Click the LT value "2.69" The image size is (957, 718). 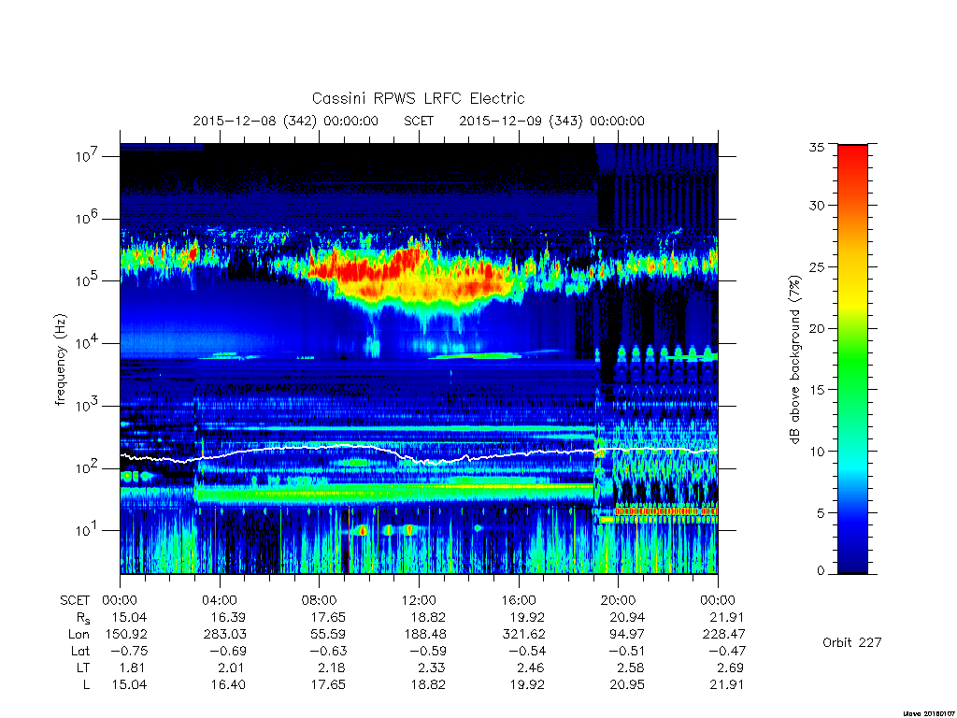coord(731,668)
